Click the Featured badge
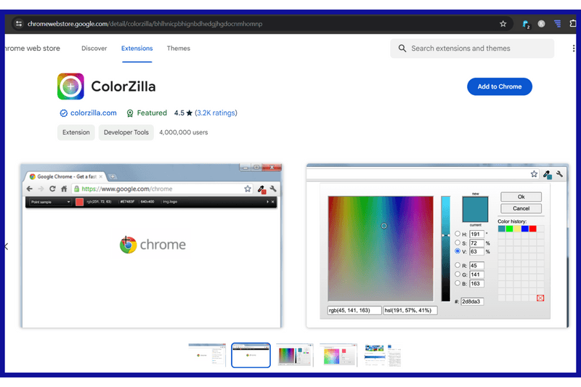 coord(146,113)
